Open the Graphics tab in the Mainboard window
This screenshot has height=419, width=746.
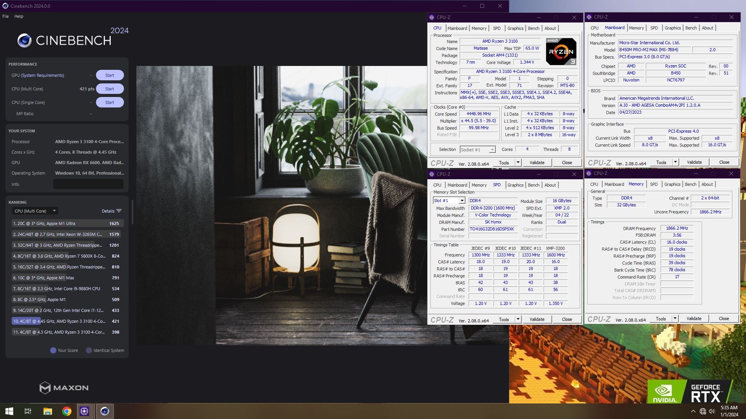[x=673, y=28]
